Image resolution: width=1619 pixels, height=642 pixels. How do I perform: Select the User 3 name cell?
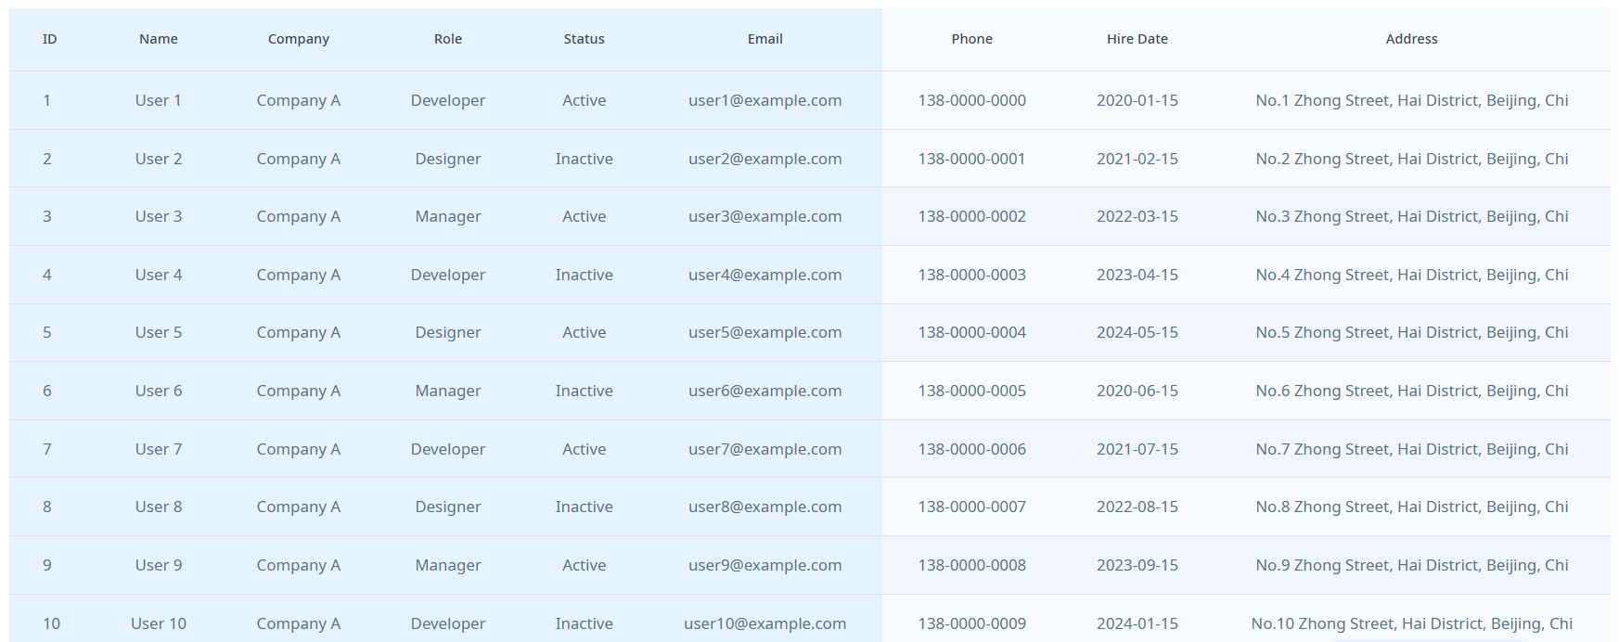point(159,216)
